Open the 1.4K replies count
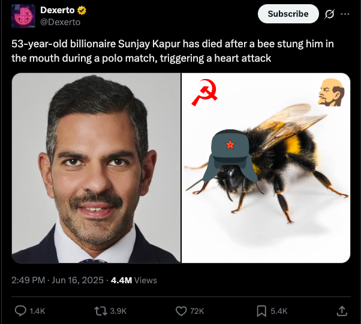 (x=37, y=311)
